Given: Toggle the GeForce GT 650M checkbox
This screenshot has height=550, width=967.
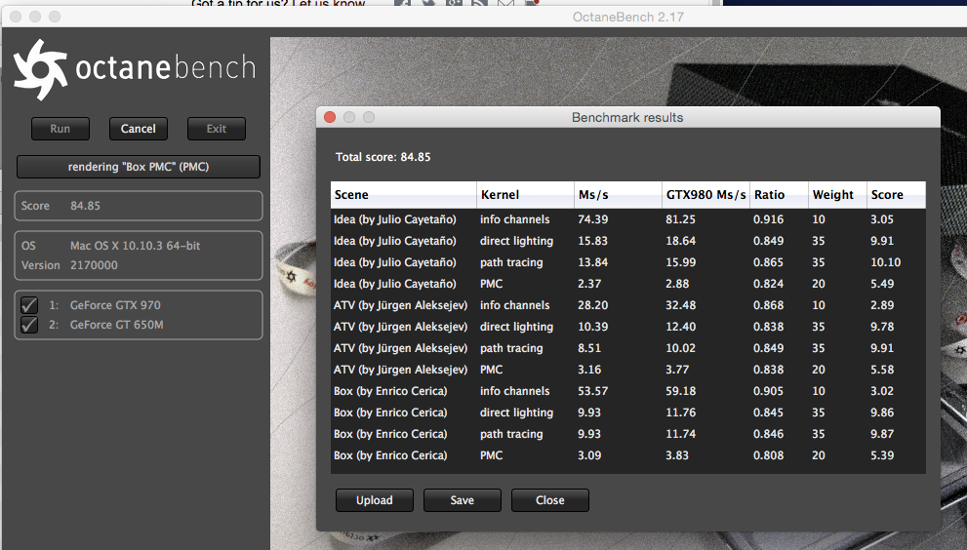Looking at the screenshot, I should coord(29,325).
